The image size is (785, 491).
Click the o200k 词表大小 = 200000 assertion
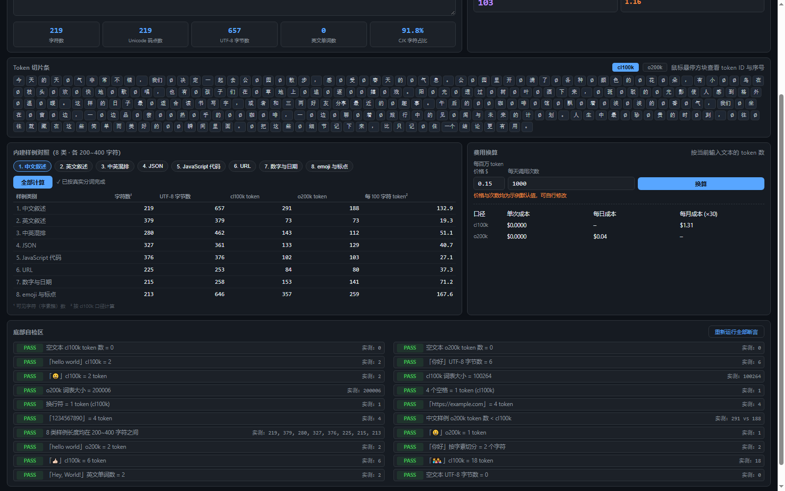199,390
